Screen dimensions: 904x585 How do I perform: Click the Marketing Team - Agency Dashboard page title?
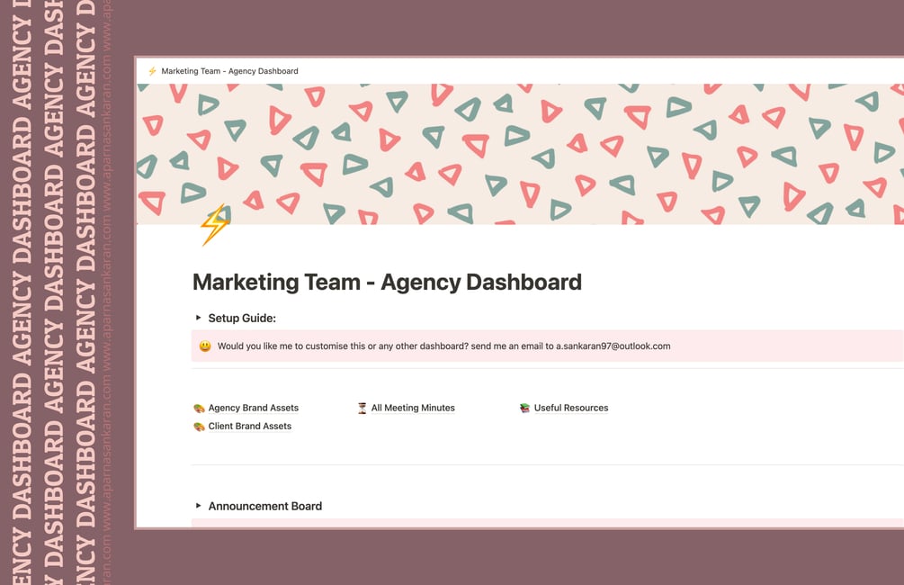387,282
